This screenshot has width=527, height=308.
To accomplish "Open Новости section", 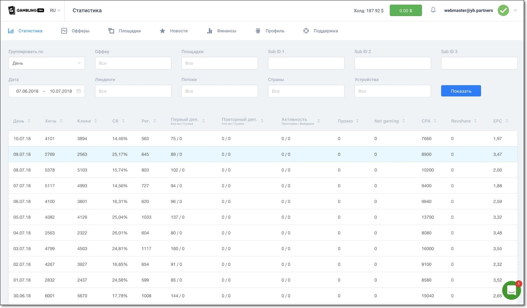I will pos(173,31).
